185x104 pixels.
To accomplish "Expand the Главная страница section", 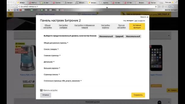I will (x=52, y=55).
